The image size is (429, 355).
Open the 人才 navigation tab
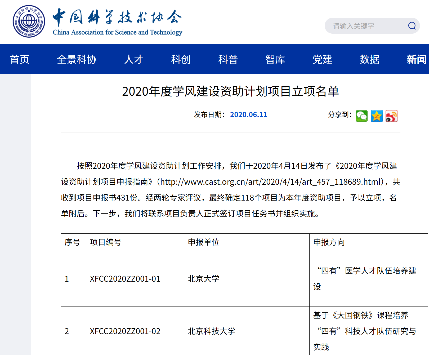click(x=133, y=59)
